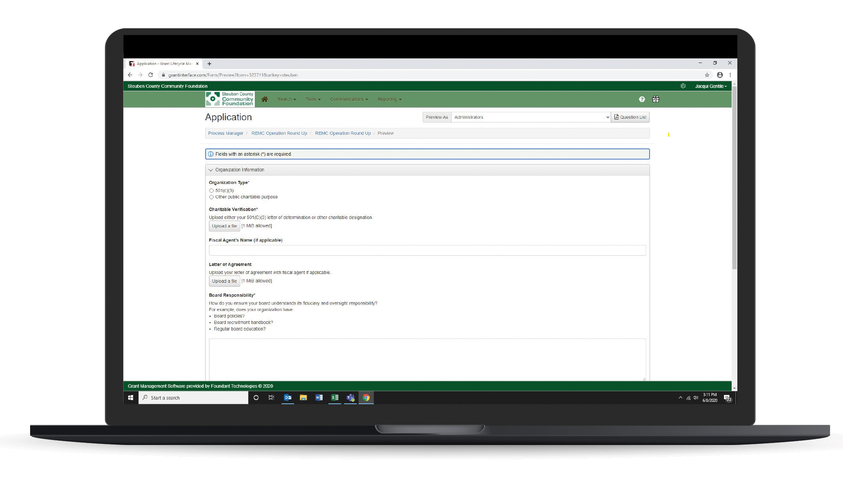This screenshot has height=477, width=843.
Task: Choose Other public charitable purpose option
Action: click(211, 197)
